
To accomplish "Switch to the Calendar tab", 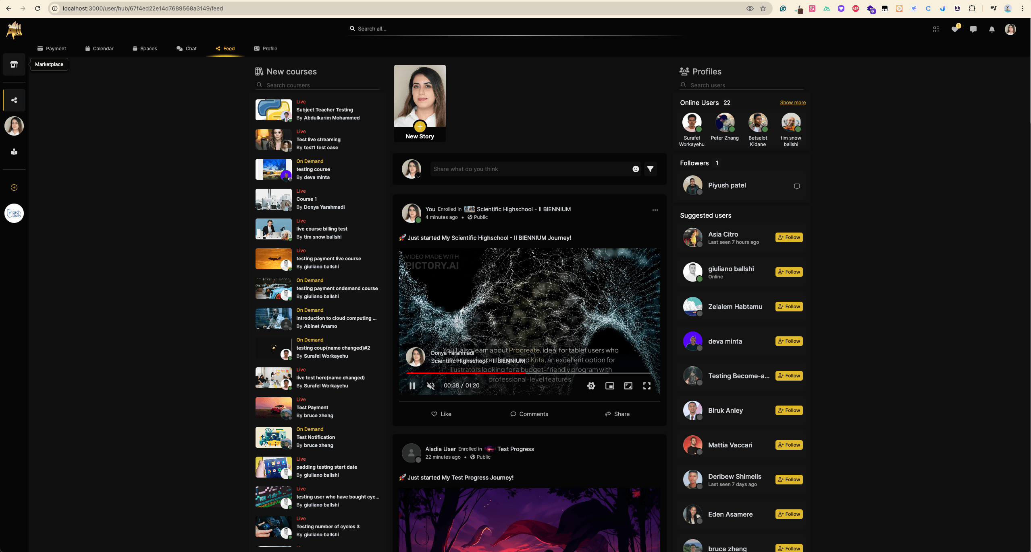I will tap(99, 49).
